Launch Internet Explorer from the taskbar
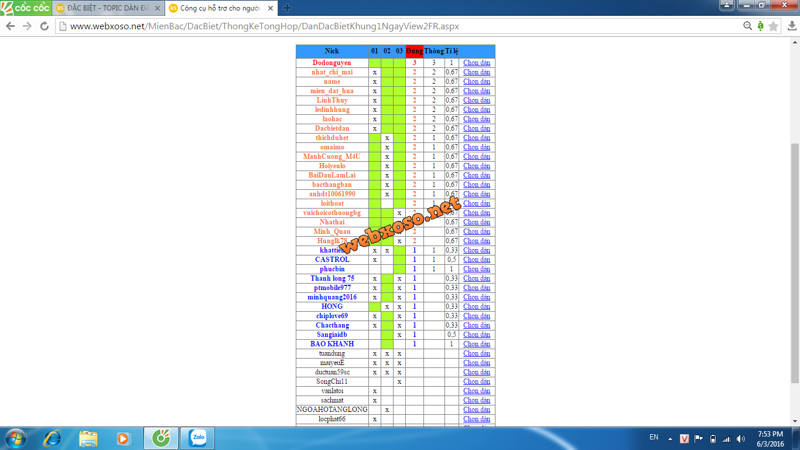This screenshot has height=450, width=800. 53,438
